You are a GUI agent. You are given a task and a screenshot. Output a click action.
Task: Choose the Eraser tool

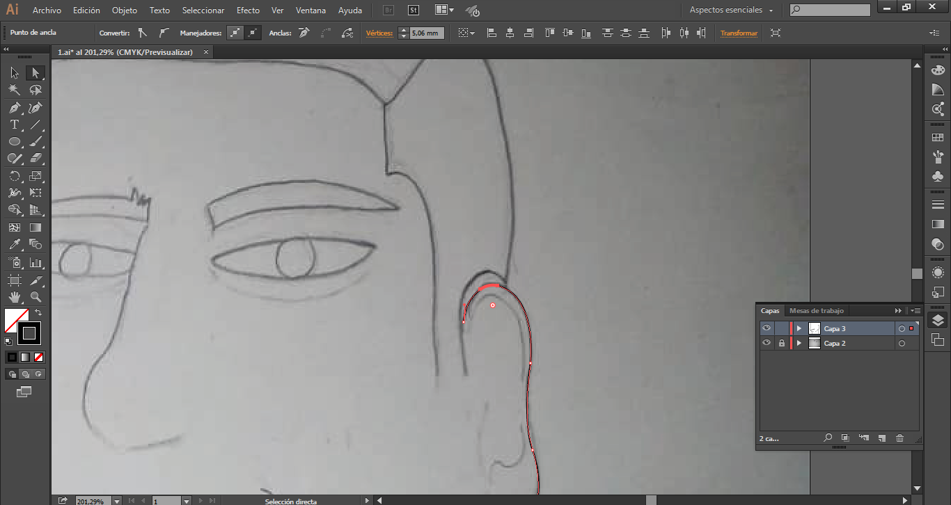coord(36,159)
